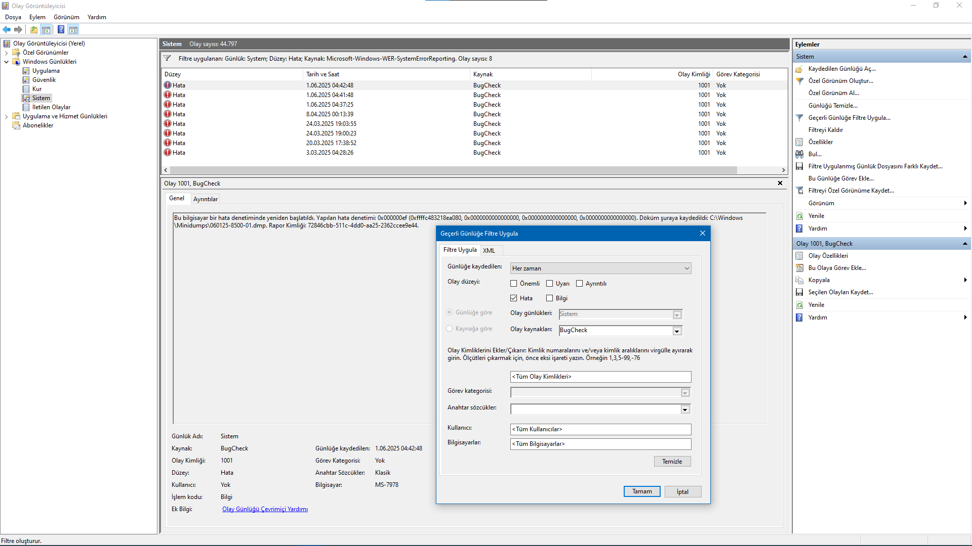Close the Olay 1001, BugCheck preview pane
972x546 pixels.
[x=780, y=183]
